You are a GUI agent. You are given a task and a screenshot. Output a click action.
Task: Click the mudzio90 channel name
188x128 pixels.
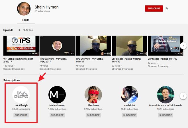(x=129, y=106)
